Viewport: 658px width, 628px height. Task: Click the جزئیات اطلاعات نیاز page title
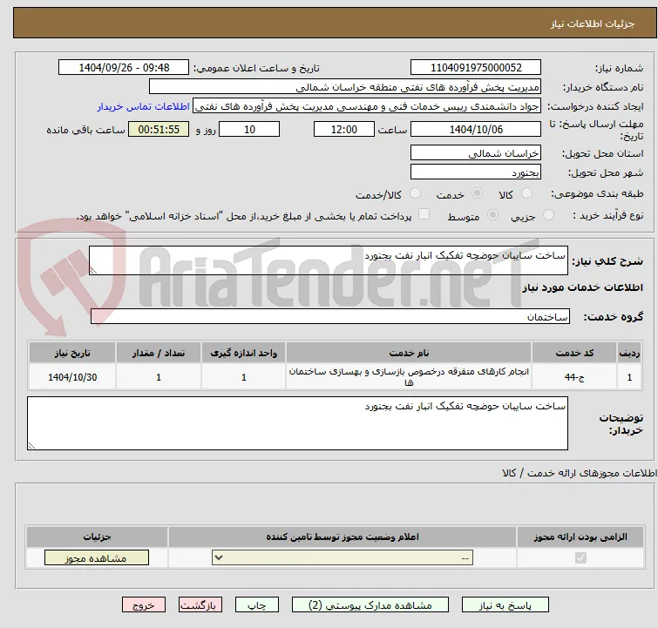click(x=593, y=24)
